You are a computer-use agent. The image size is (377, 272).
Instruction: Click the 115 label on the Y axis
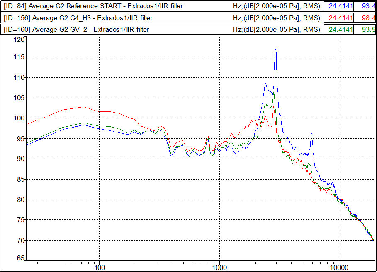click(19, 57)
